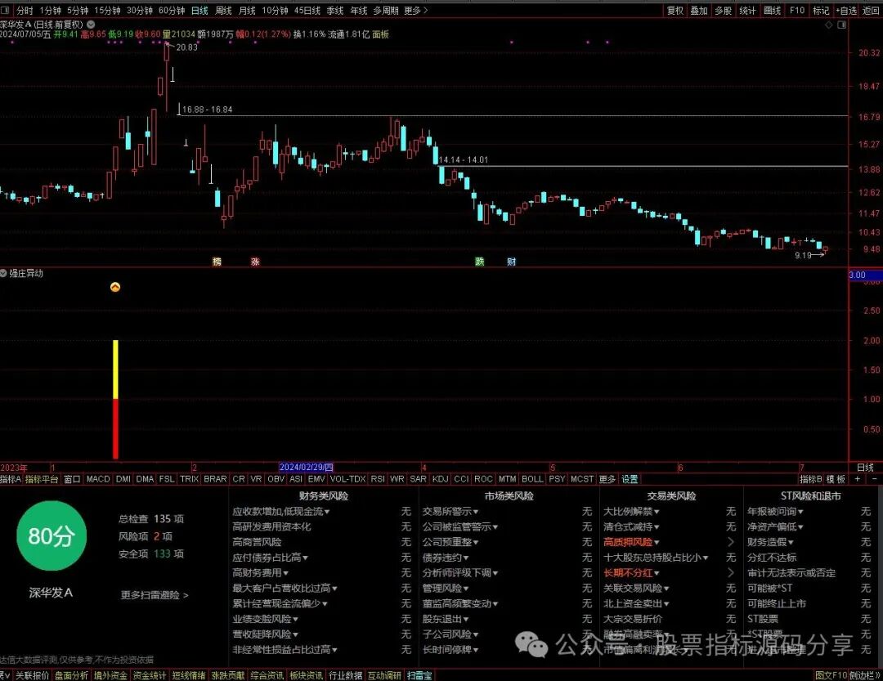The height and width of the screenshot is (681, 883).
Task: Switch to 5分钟 timeframe
Action: [78, 10]
